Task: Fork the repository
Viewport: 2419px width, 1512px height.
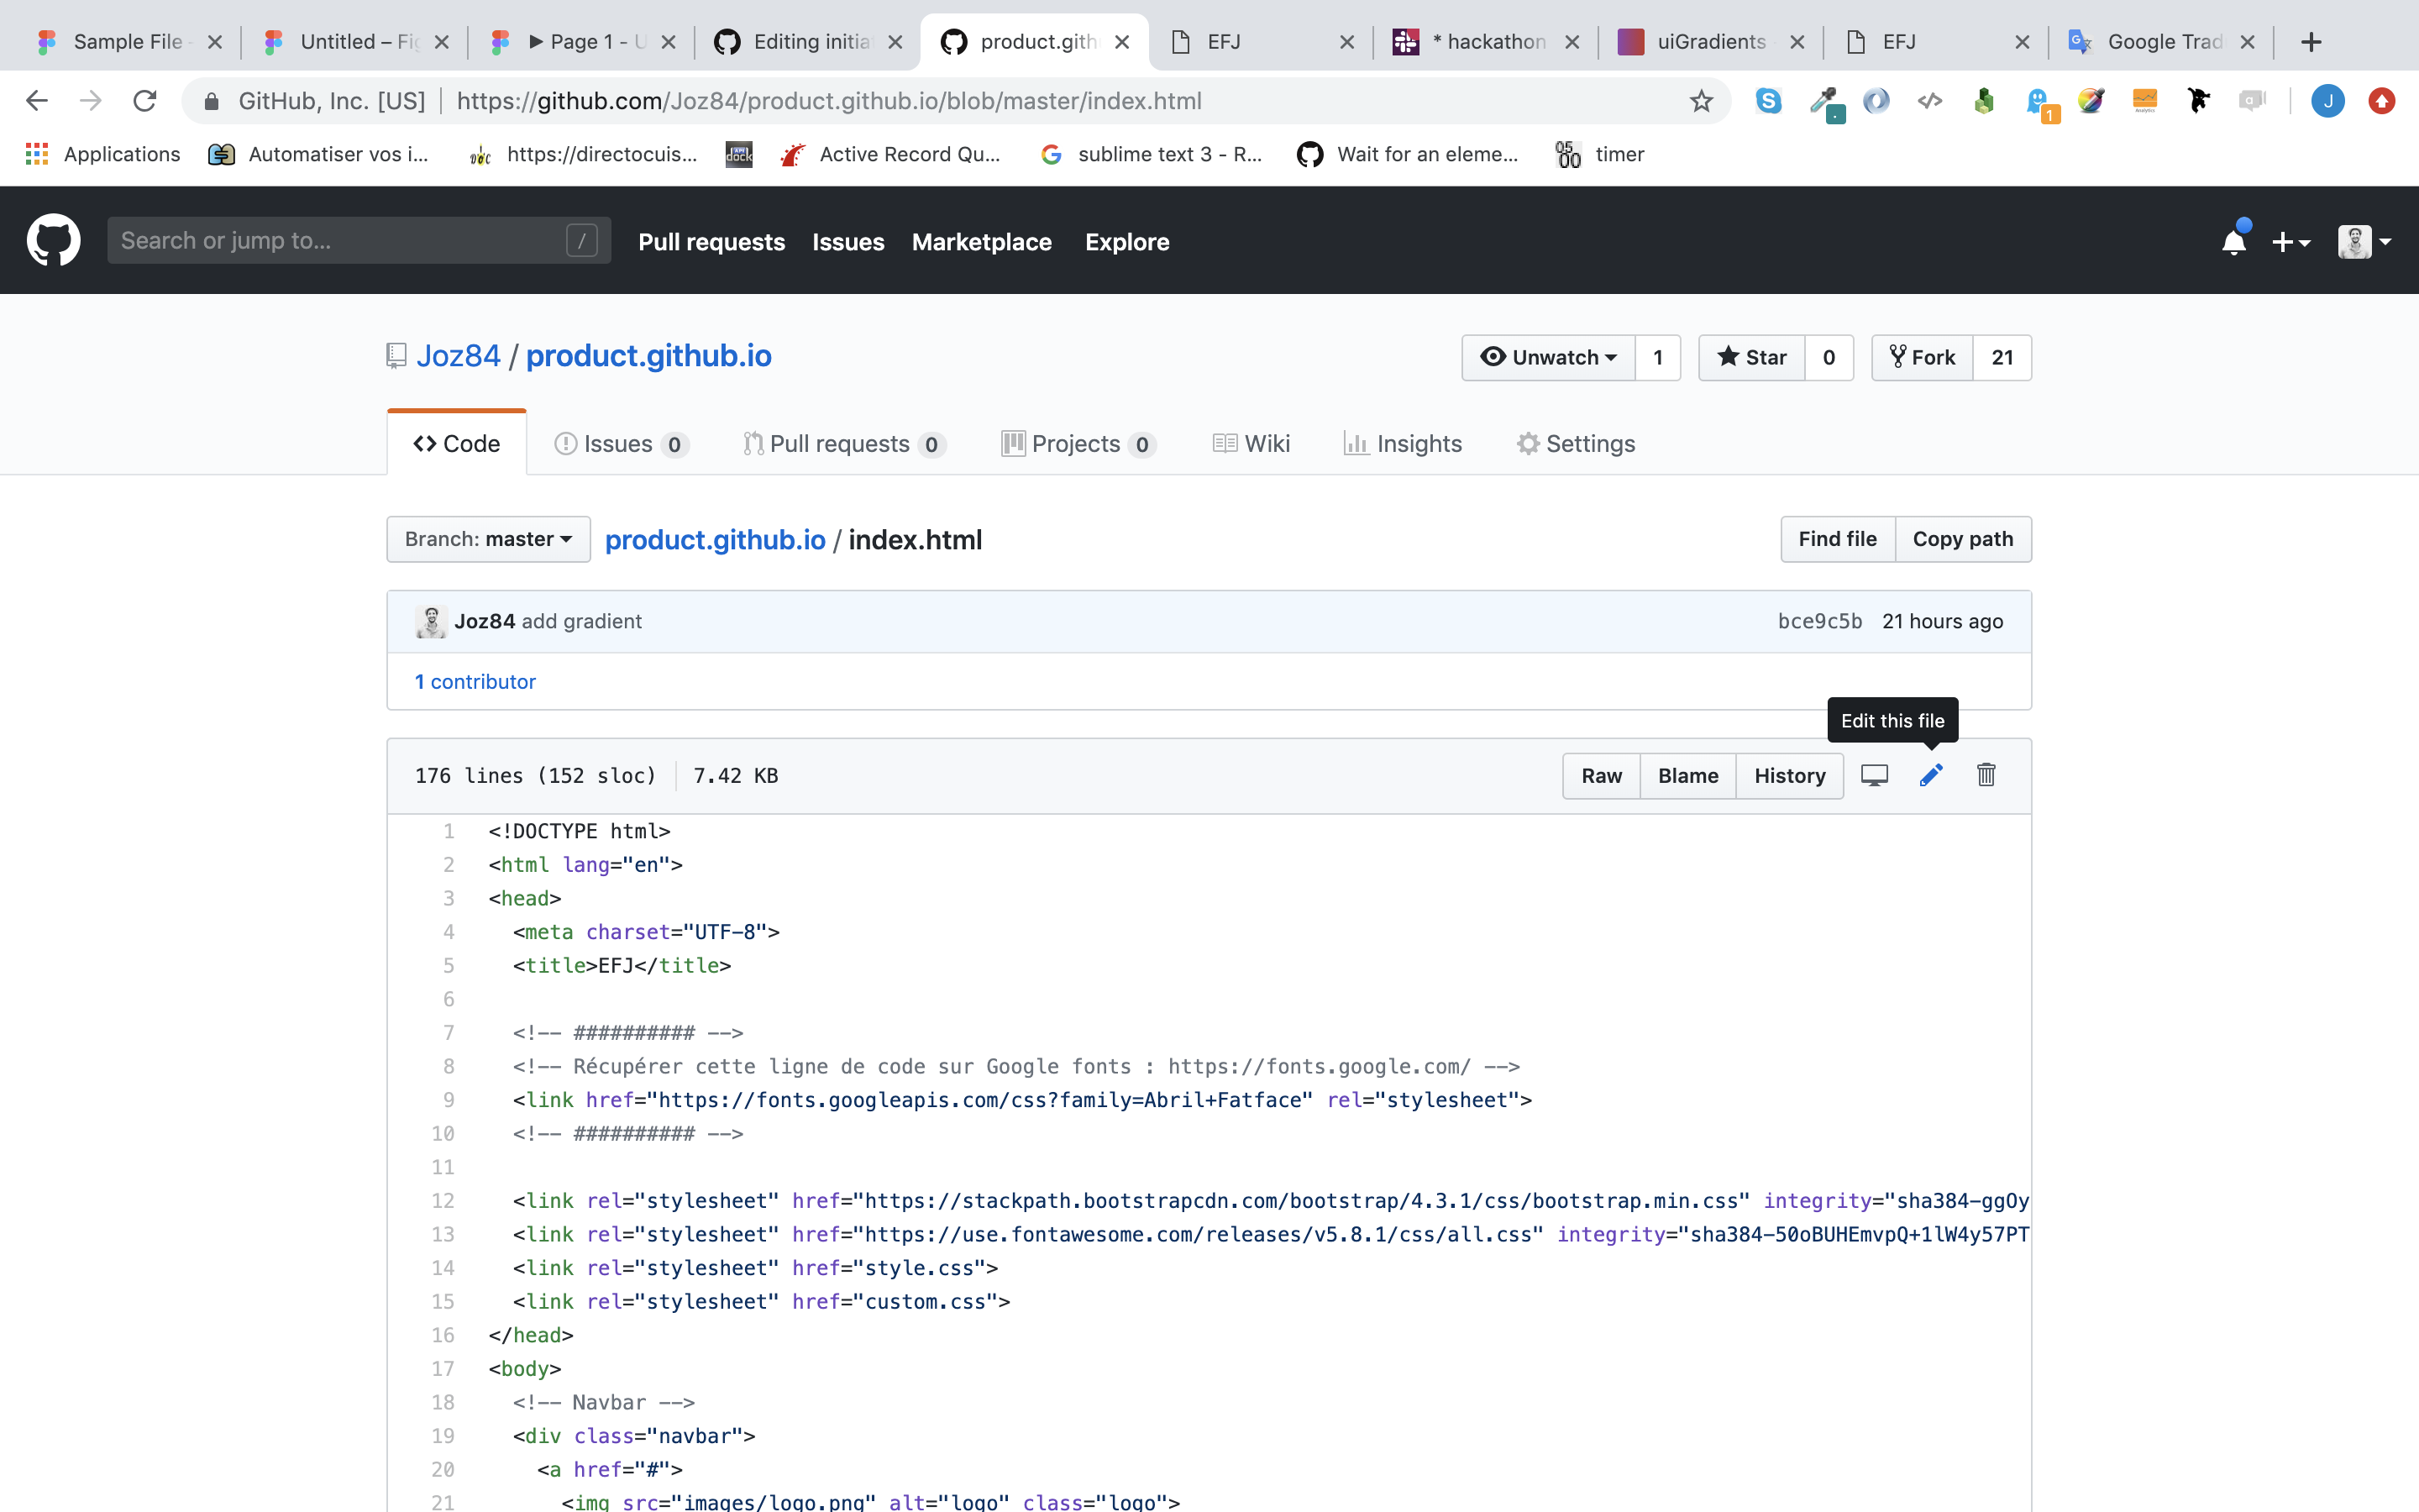Action: click(x=1923, y=357)
